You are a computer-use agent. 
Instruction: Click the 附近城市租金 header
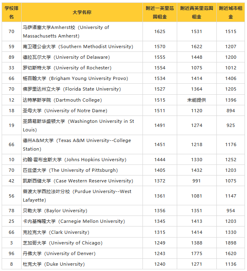tap(231, 12)
